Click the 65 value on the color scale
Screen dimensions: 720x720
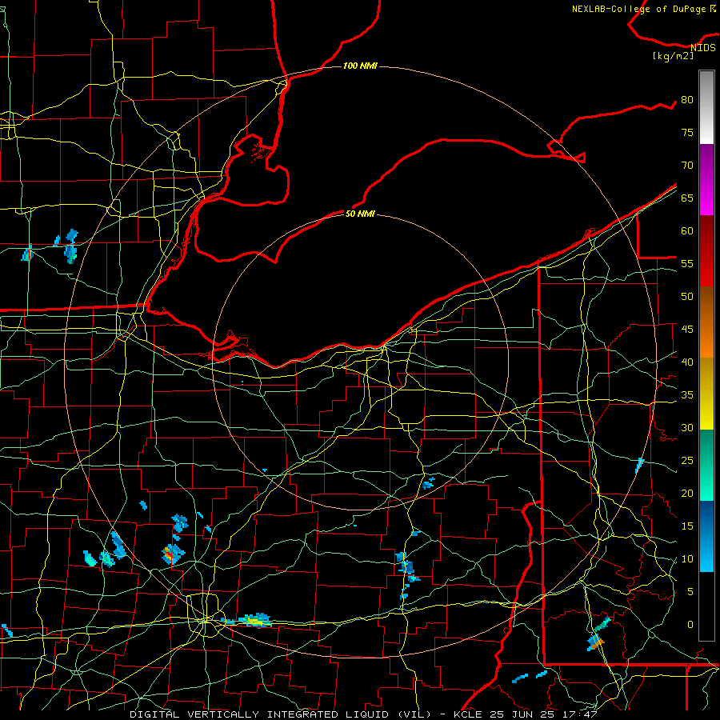pos(687,198)
